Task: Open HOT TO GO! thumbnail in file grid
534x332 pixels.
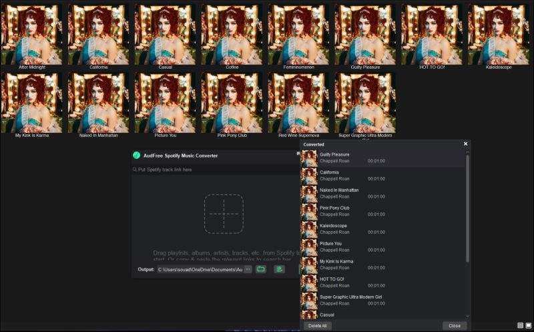Action: [432, 35]
